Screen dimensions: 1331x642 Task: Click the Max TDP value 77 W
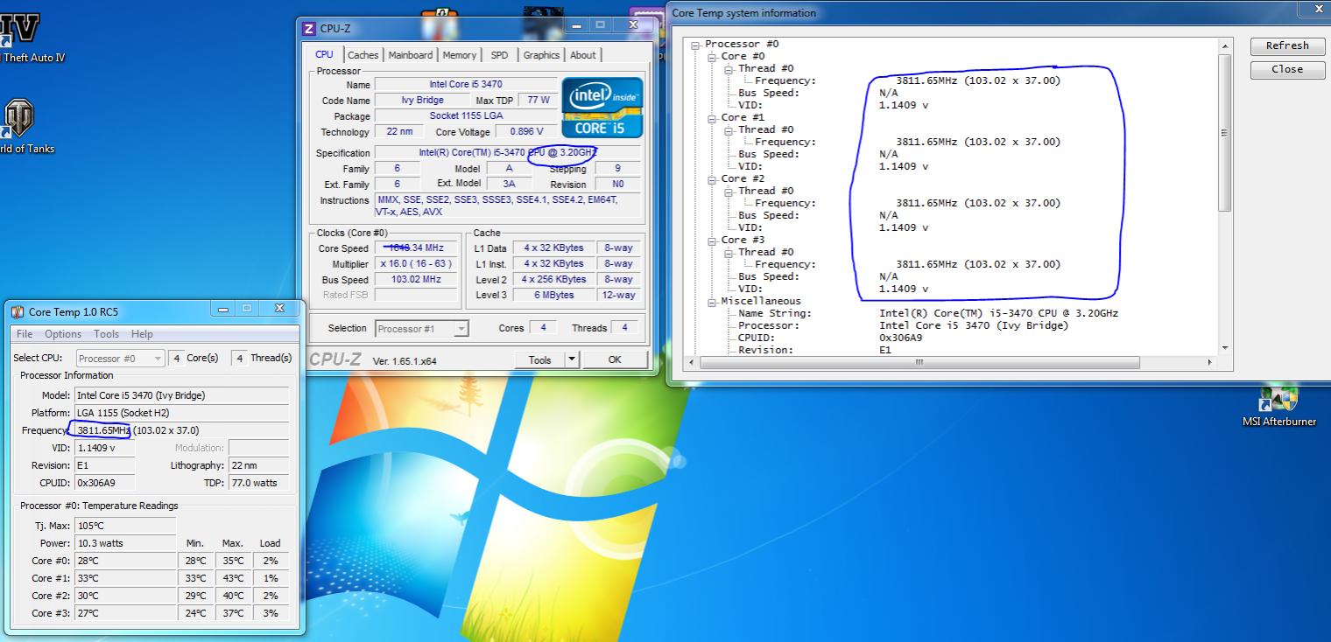click(539, 101)
